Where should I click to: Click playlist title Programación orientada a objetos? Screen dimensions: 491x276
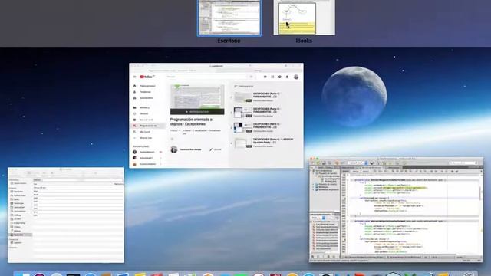pyautogui.click(x=191, y=122)
